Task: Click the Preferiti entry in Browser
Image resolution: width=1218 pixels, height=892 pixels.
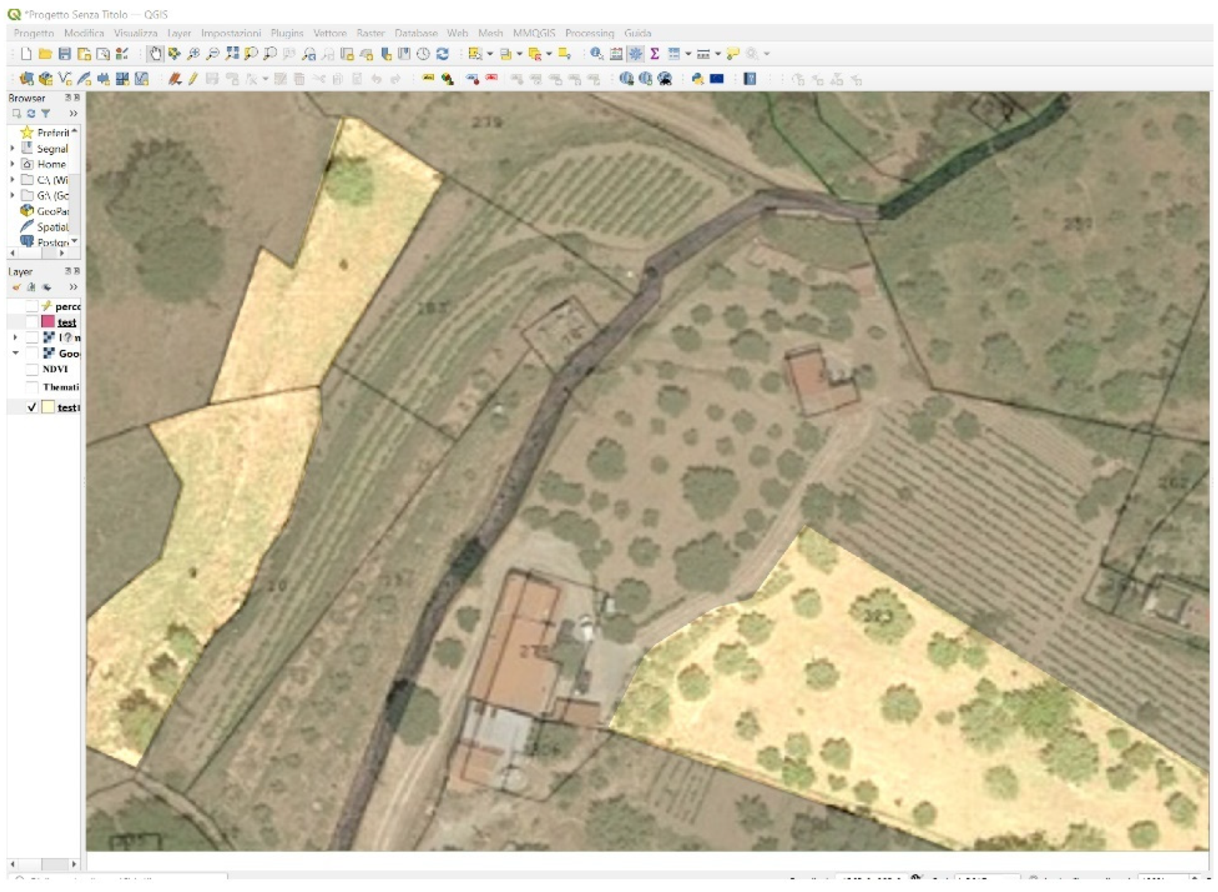Action: point(52,132)
